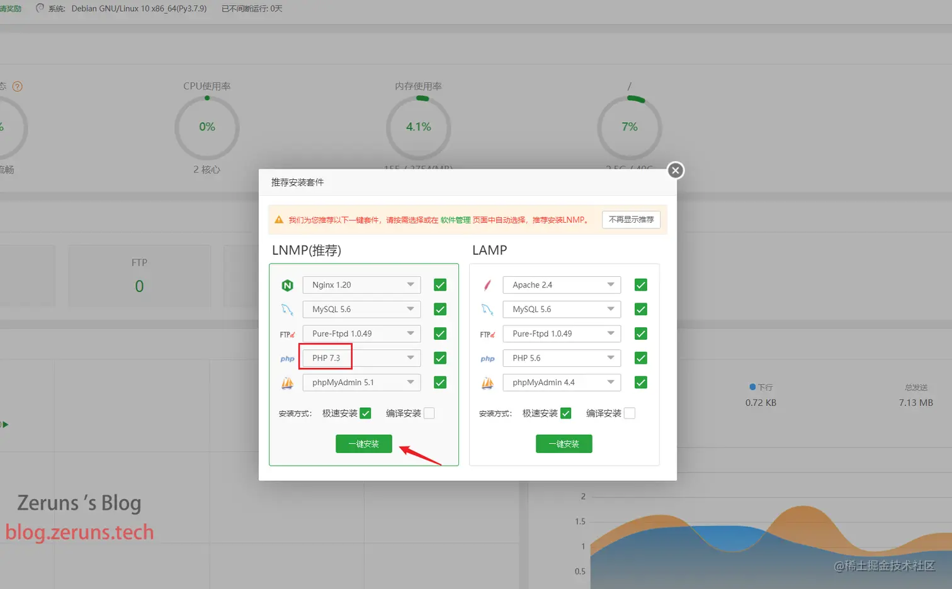Open the phpMyAdmin 4.4 dropdown
Screen dimensions: 952x589
click(x=562, y=383)
